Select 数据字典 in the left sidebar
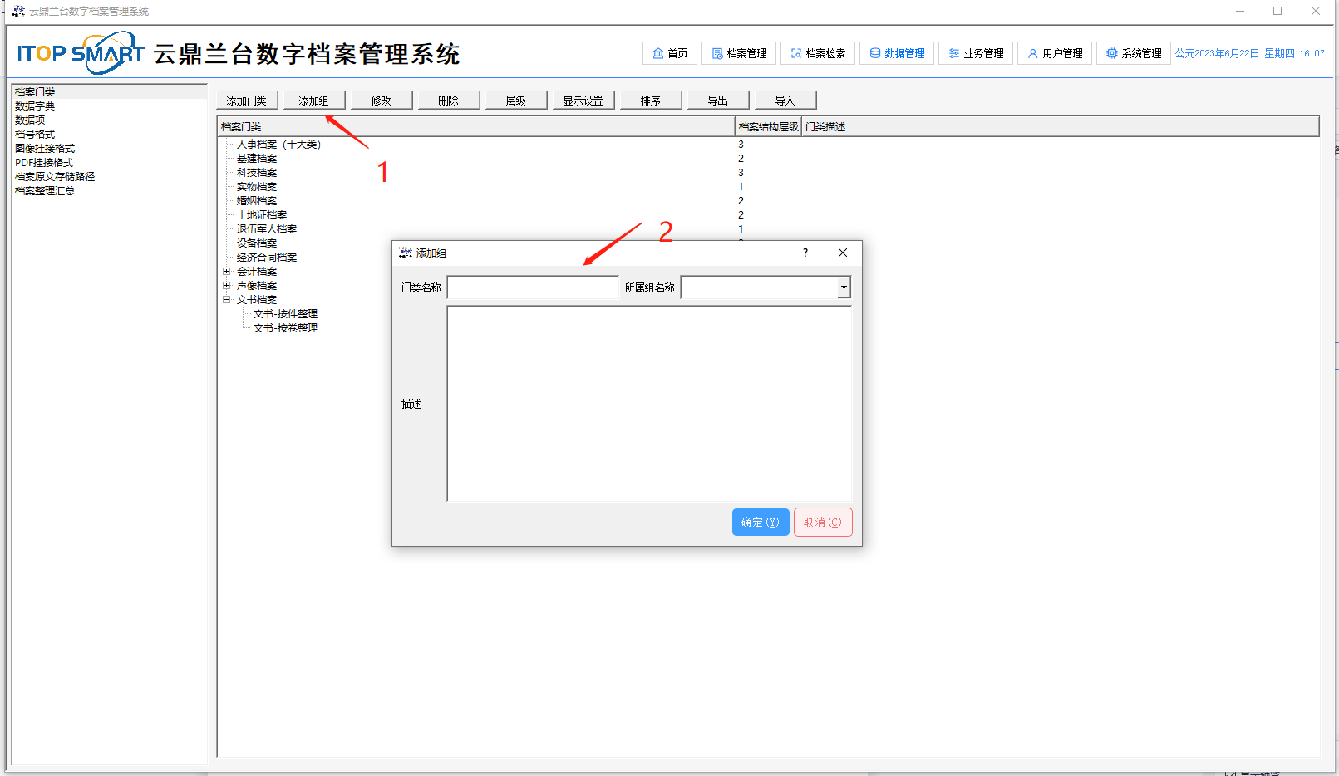Screen dimensions: 1339x776 35,106
